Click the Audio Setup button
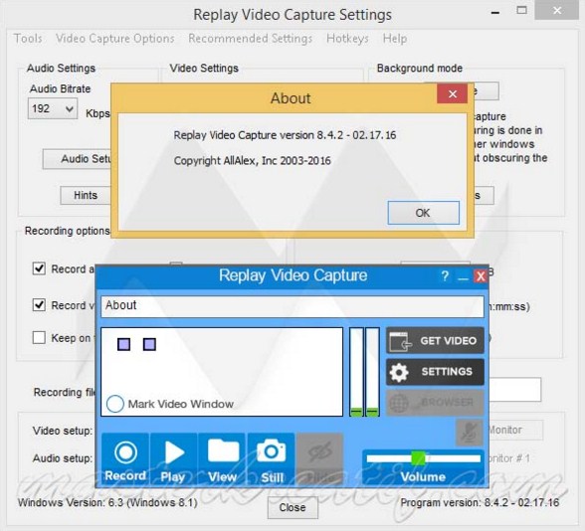The width and height of the screenshot is (585, 531). point(78,159)
